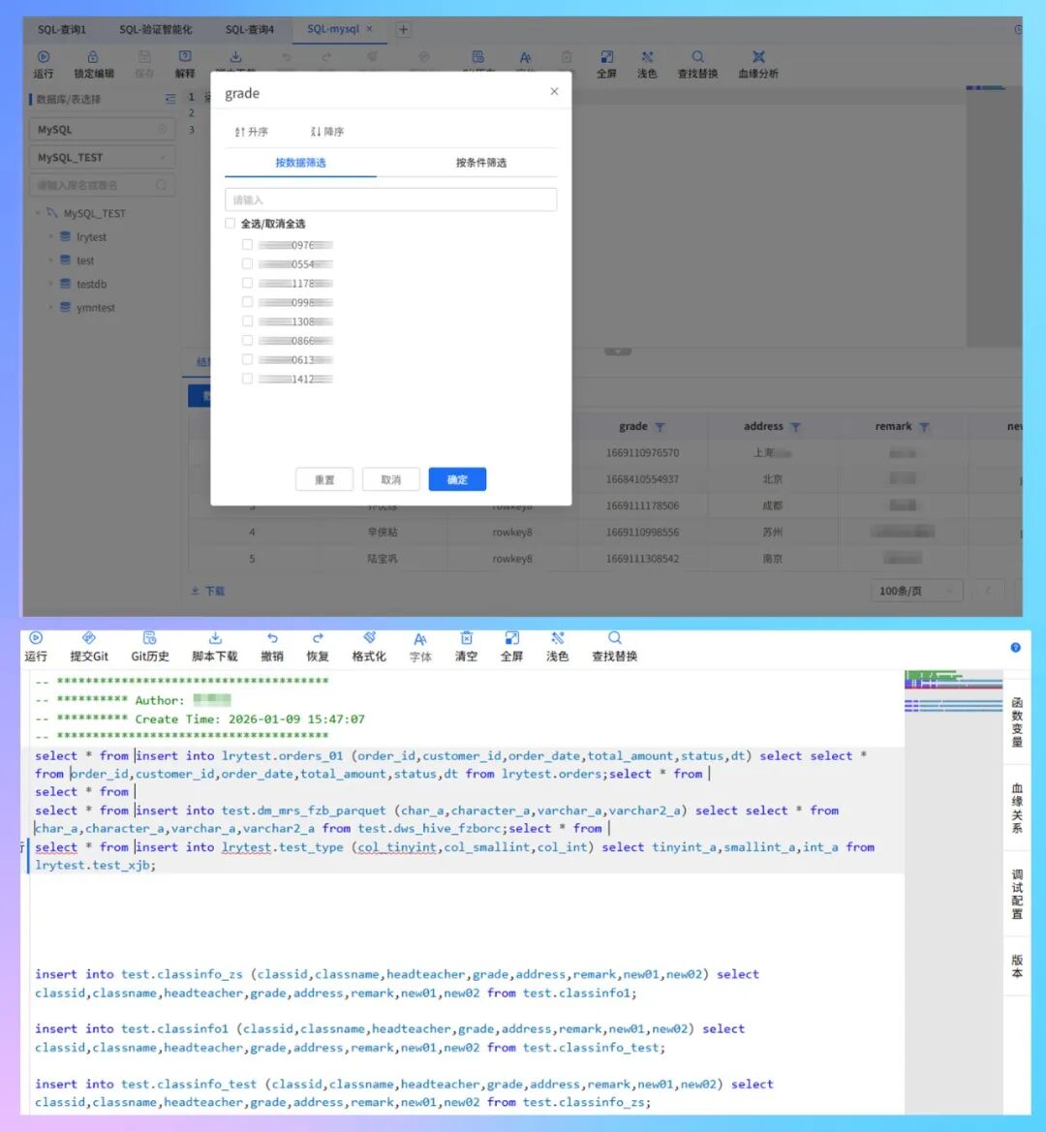Click the 重置 button in the grade dialog
Image resolution: width=1046 pixels, height=1132 pixels.
pyautogui.click(x=324, y=479)
